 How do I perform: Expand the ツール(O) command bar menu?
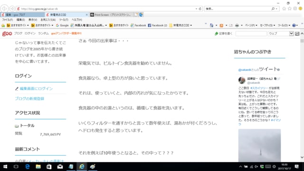[284, 25]
